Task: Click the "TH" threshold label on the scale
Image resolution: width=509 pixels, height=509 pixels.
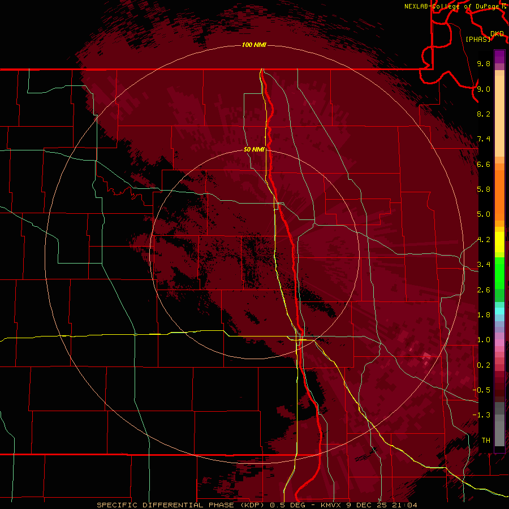Action: [x=486, y=441]
